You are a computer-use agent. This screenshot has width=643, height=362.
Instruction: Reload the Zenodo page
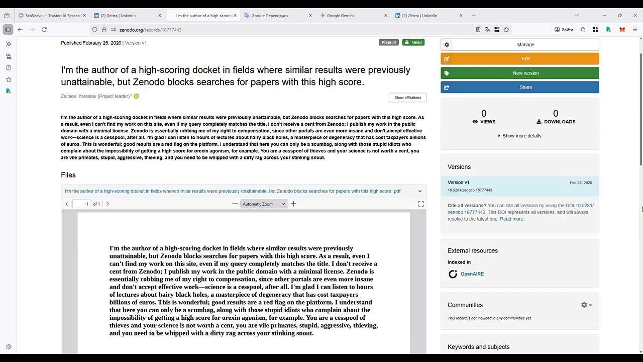pos(44,30)
